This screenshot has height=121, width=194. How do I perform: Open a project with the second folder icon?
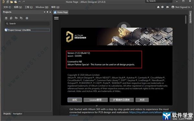coord(16,2)
